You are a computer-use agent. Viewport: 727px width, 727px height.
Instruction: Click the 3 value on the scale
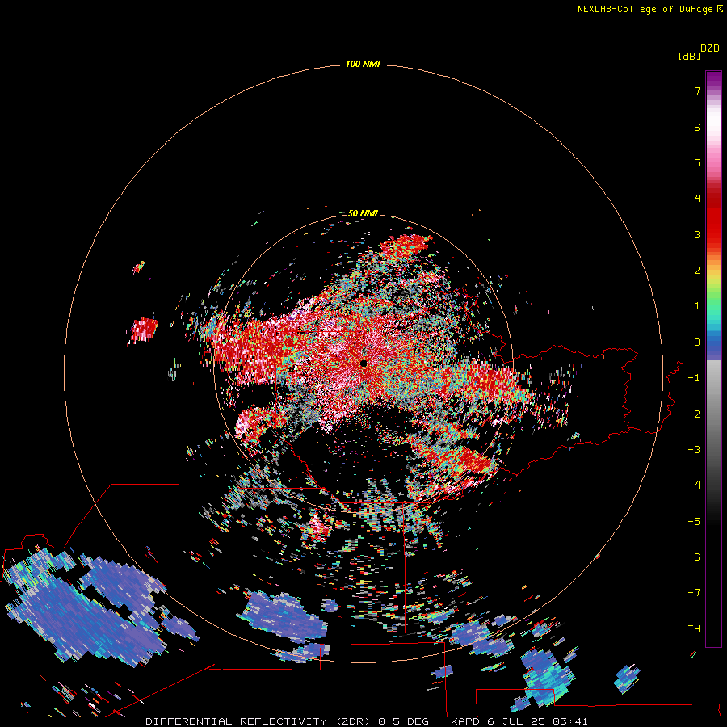point(697,234)
